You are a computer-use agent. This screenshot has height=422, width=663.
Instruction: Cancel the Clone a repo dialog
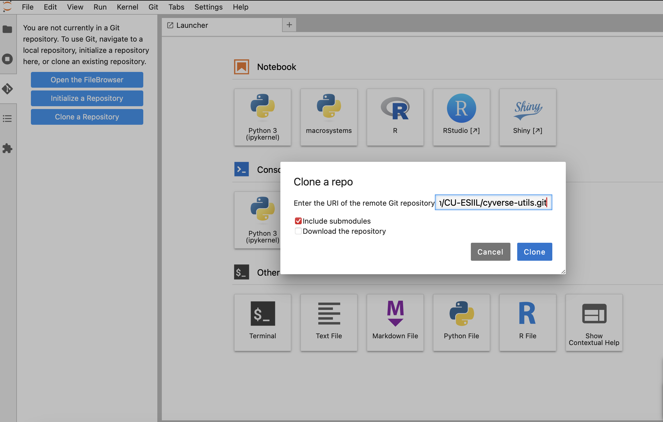490,252
